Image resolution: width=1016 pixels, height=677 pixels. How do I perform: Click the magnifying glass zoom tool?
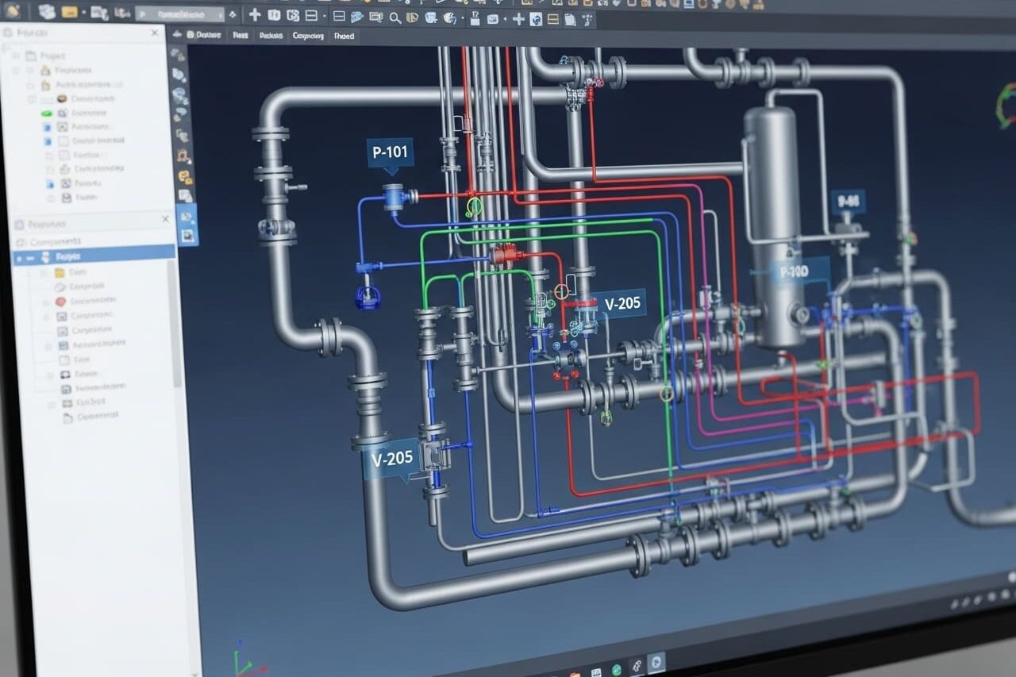click(x=394, y=17)
